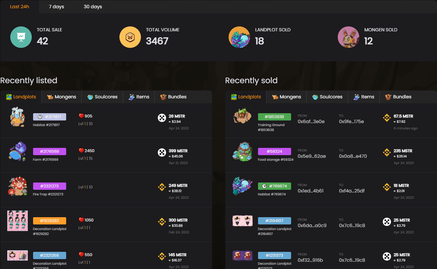The image size is (437, 269).
Task: Switch to the 7 days tab
Action: 57,7
